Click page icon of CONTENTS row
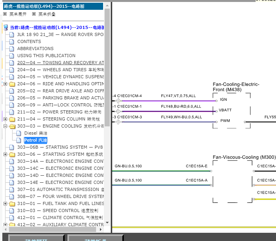The image size is (276, 241). pos(12,41)
